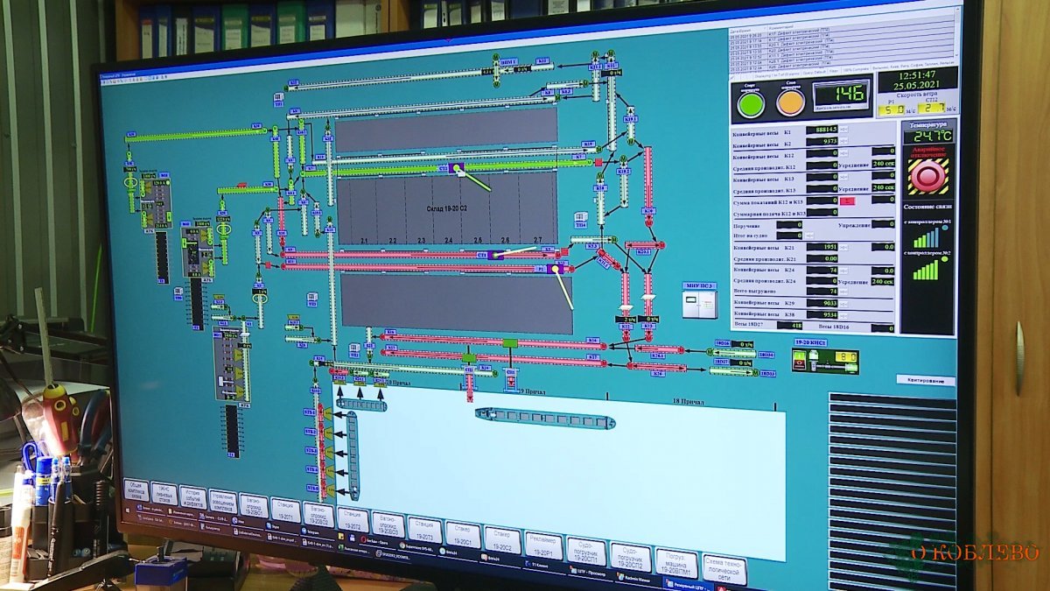Click the Р1 wind speed reading
Screen dimensions: 1050x591
[891, 109]
